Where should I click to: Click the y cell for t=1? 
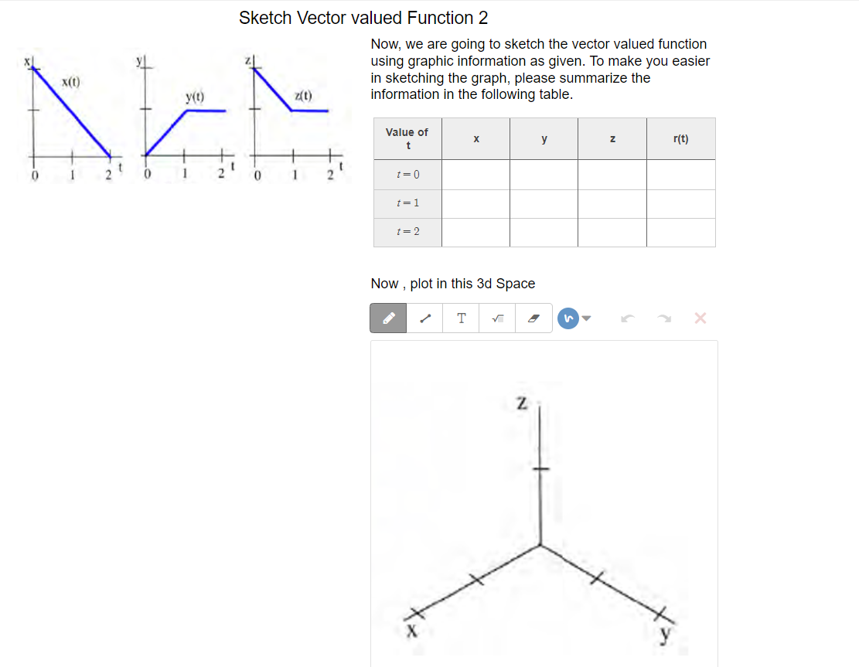pyautogui.click(x=544, y=203)
